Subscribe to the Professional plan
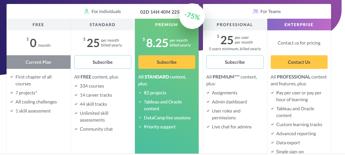 tap(235, 62)
